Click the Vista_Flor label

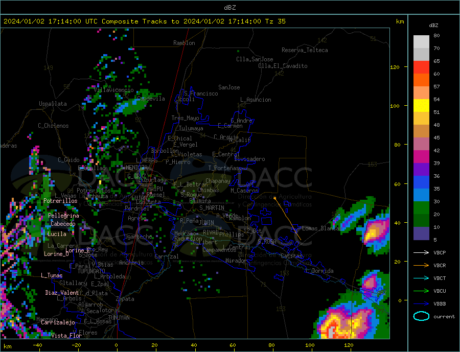(x=66, y=336)
